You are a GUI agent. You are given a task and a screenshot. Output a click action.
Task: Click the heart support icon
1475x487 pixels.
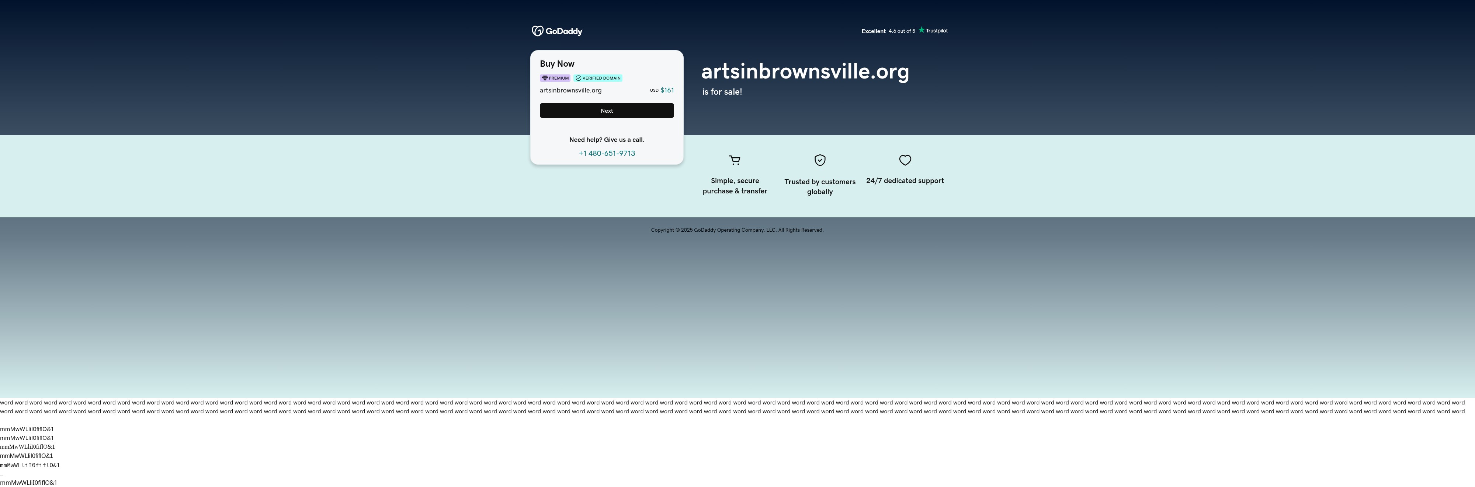(905, 160)
